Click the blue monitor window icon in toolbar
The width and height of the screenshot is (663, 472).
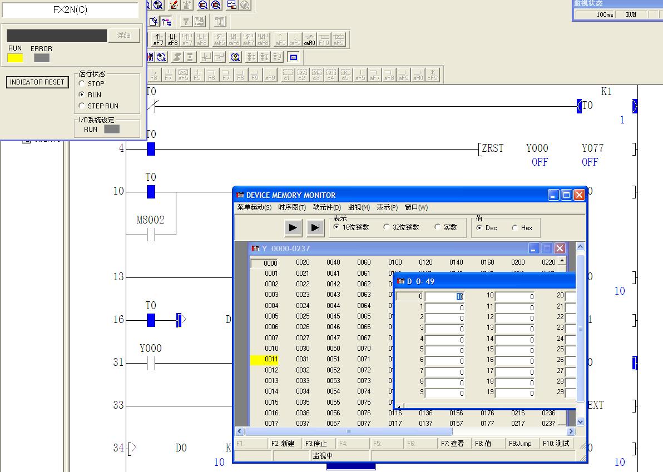coord(294,57)
